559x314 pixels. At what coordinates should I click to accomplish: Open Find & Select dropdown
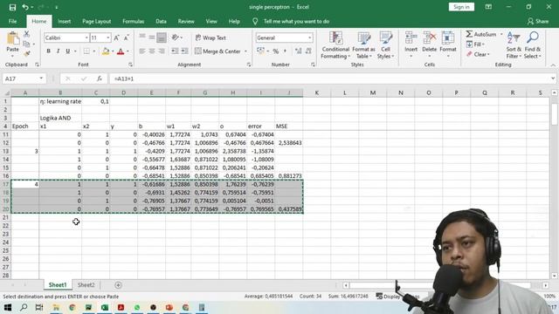click(532, 44)
